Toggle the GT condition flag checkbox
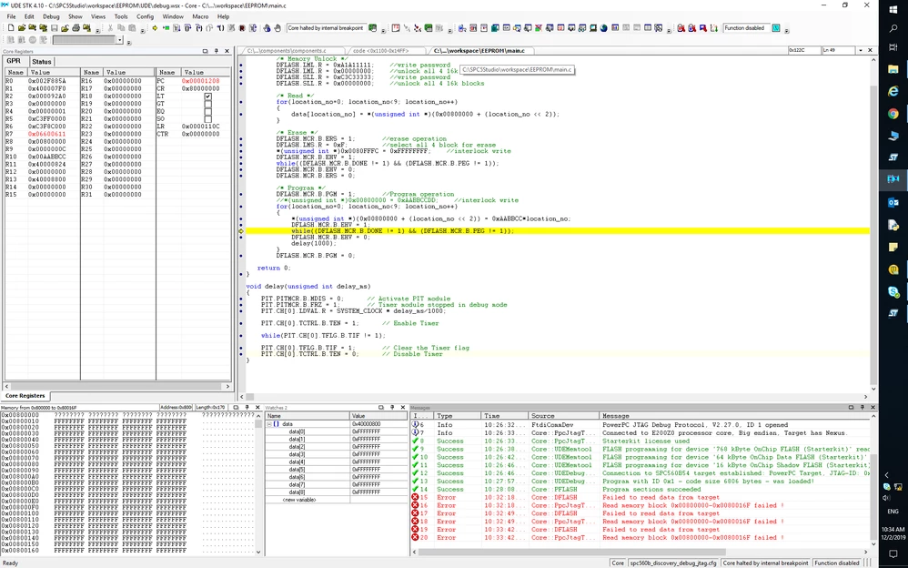Image resolution: width=908 pixels, height=568 pixels. (x=207, y=104)
